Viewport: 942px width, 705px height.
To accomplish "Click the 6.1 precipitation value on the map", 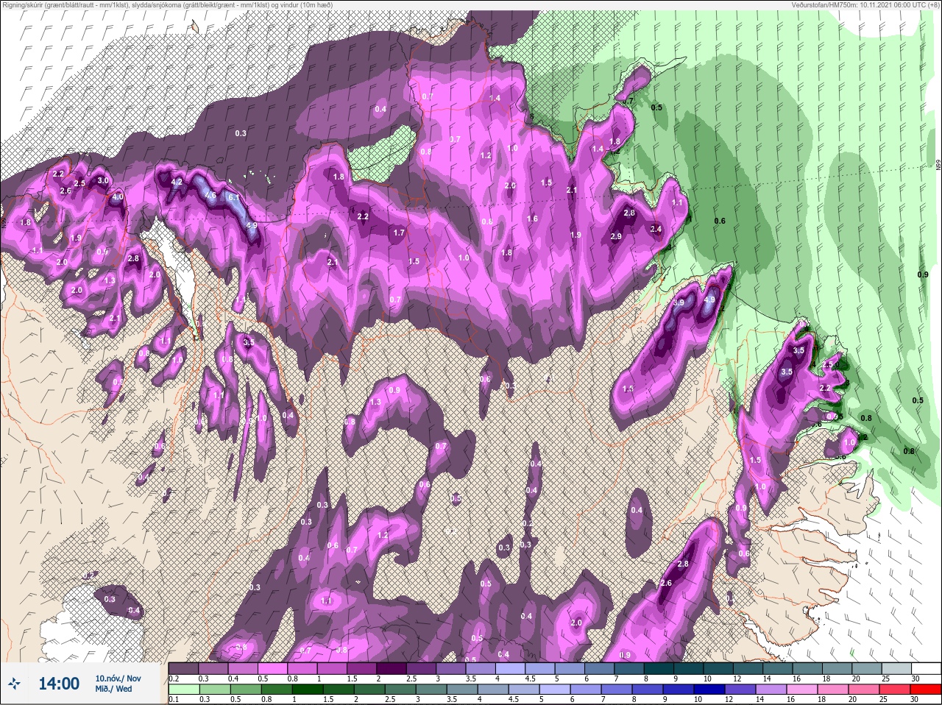I will click(234, 197).
